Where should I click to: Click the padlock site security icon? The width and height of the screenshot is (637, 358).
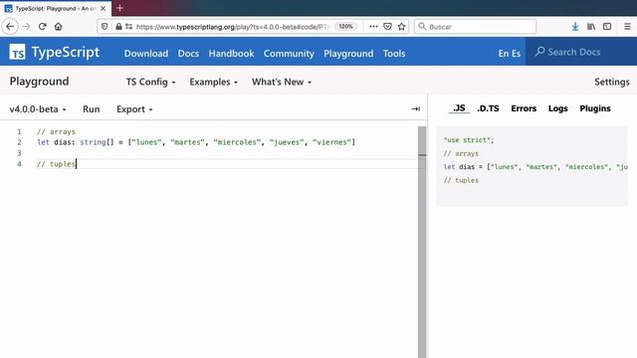coord(118,27)
